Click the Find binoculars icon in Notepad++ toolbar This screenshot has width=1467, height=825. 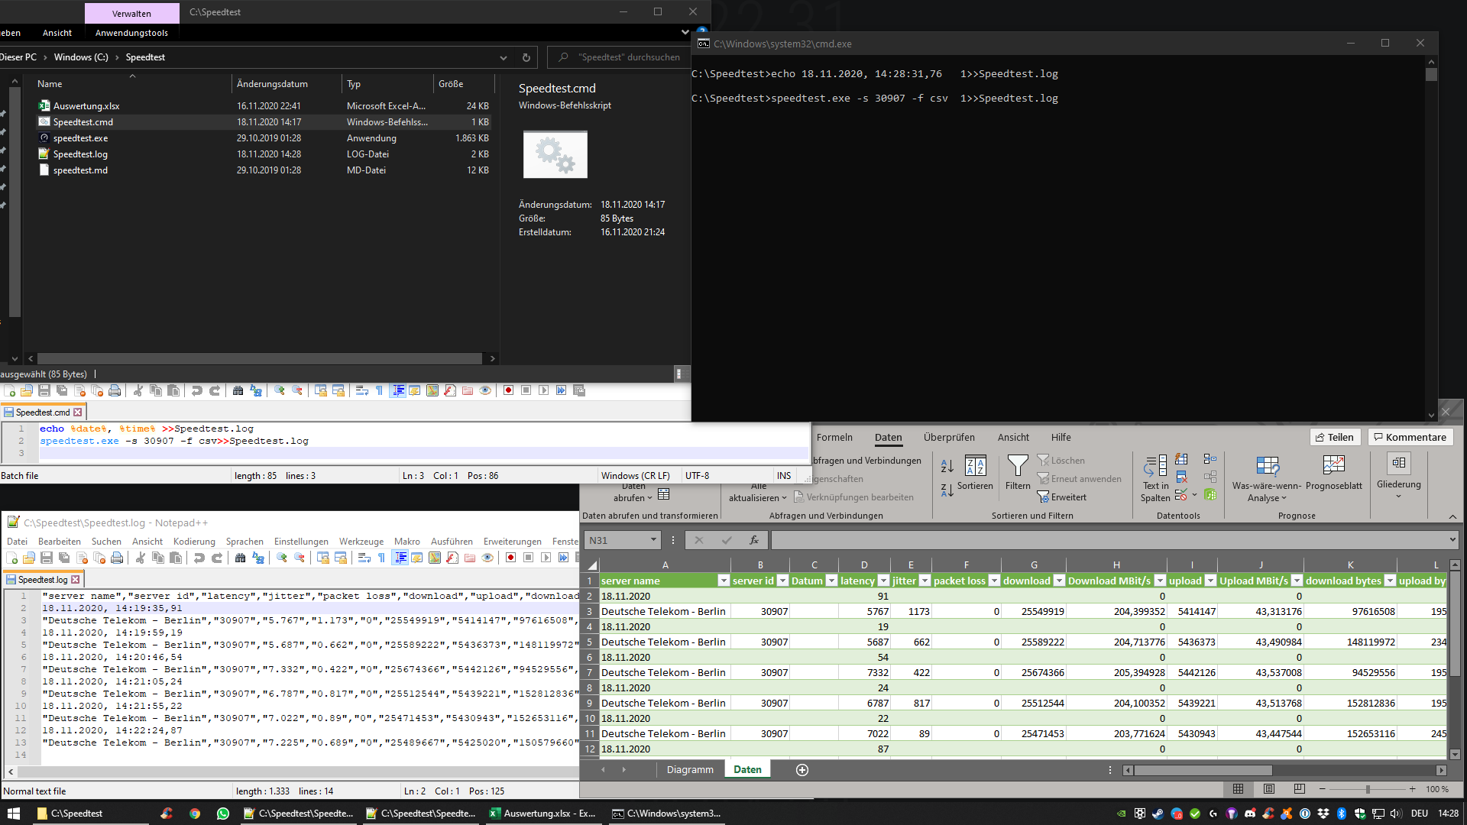(x=240, y=558)
